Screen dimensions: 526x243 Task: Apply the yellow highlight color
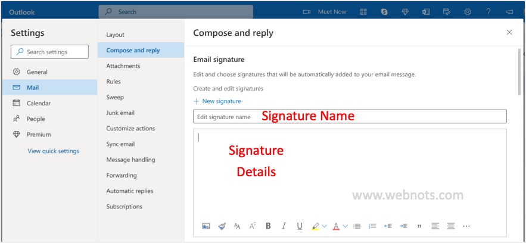tap(315, 226)
